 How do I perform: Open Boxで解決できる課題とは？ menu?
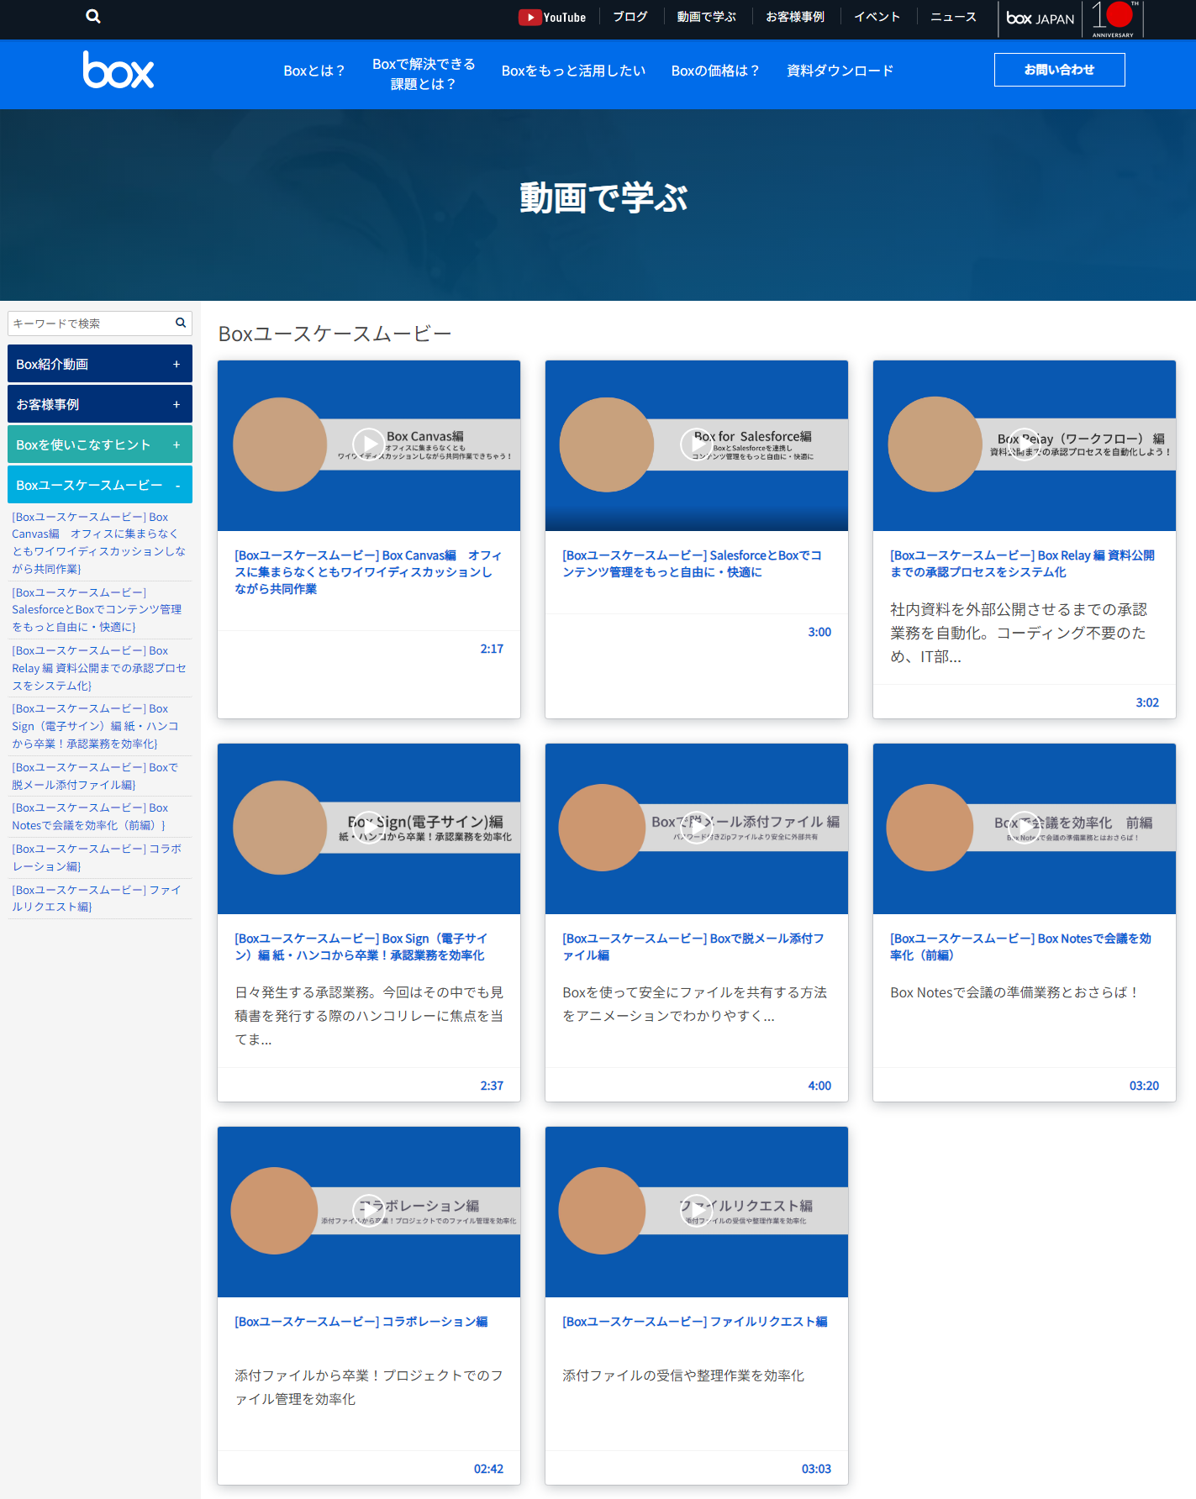(x=423, y=74)
